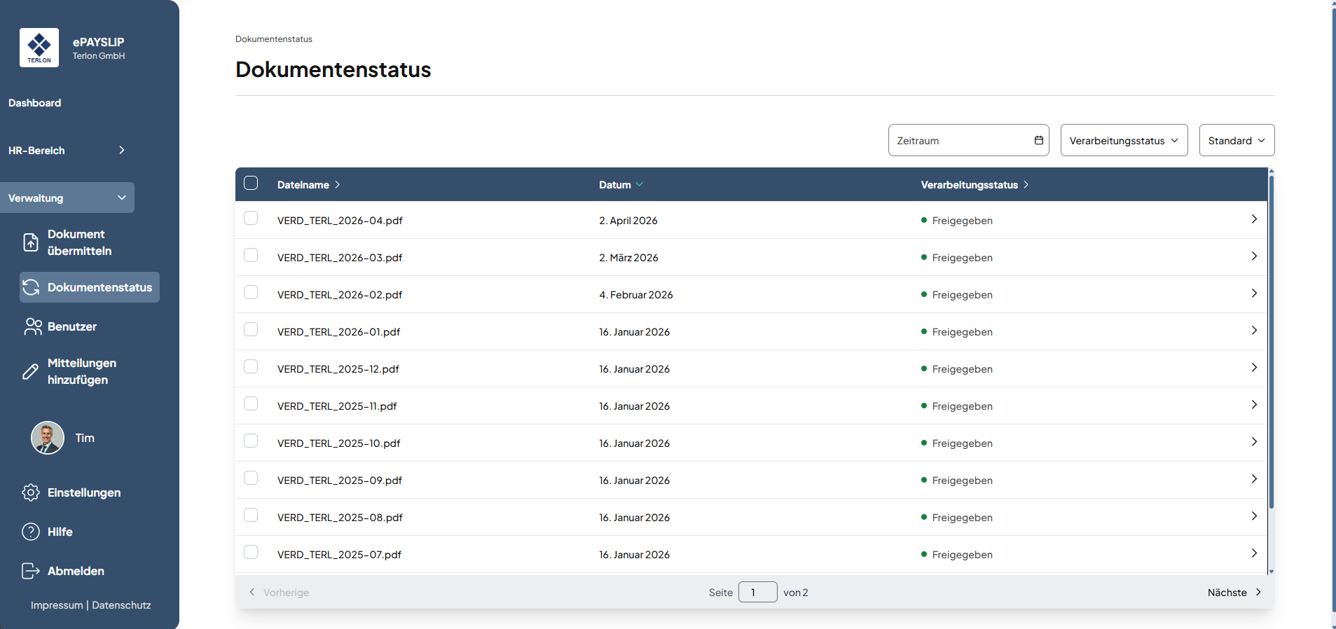Open the Standard dropdown

(1237, 140)
